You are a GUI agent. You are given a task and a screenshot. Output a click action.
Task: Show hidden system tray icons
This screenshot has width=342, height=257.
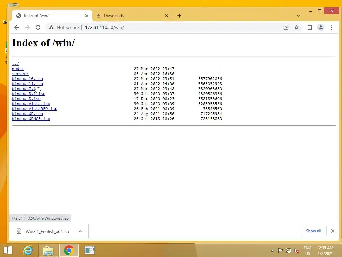pyautogui.click(x=272, y=251)
